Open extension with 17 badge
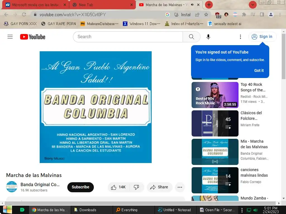 218,15
